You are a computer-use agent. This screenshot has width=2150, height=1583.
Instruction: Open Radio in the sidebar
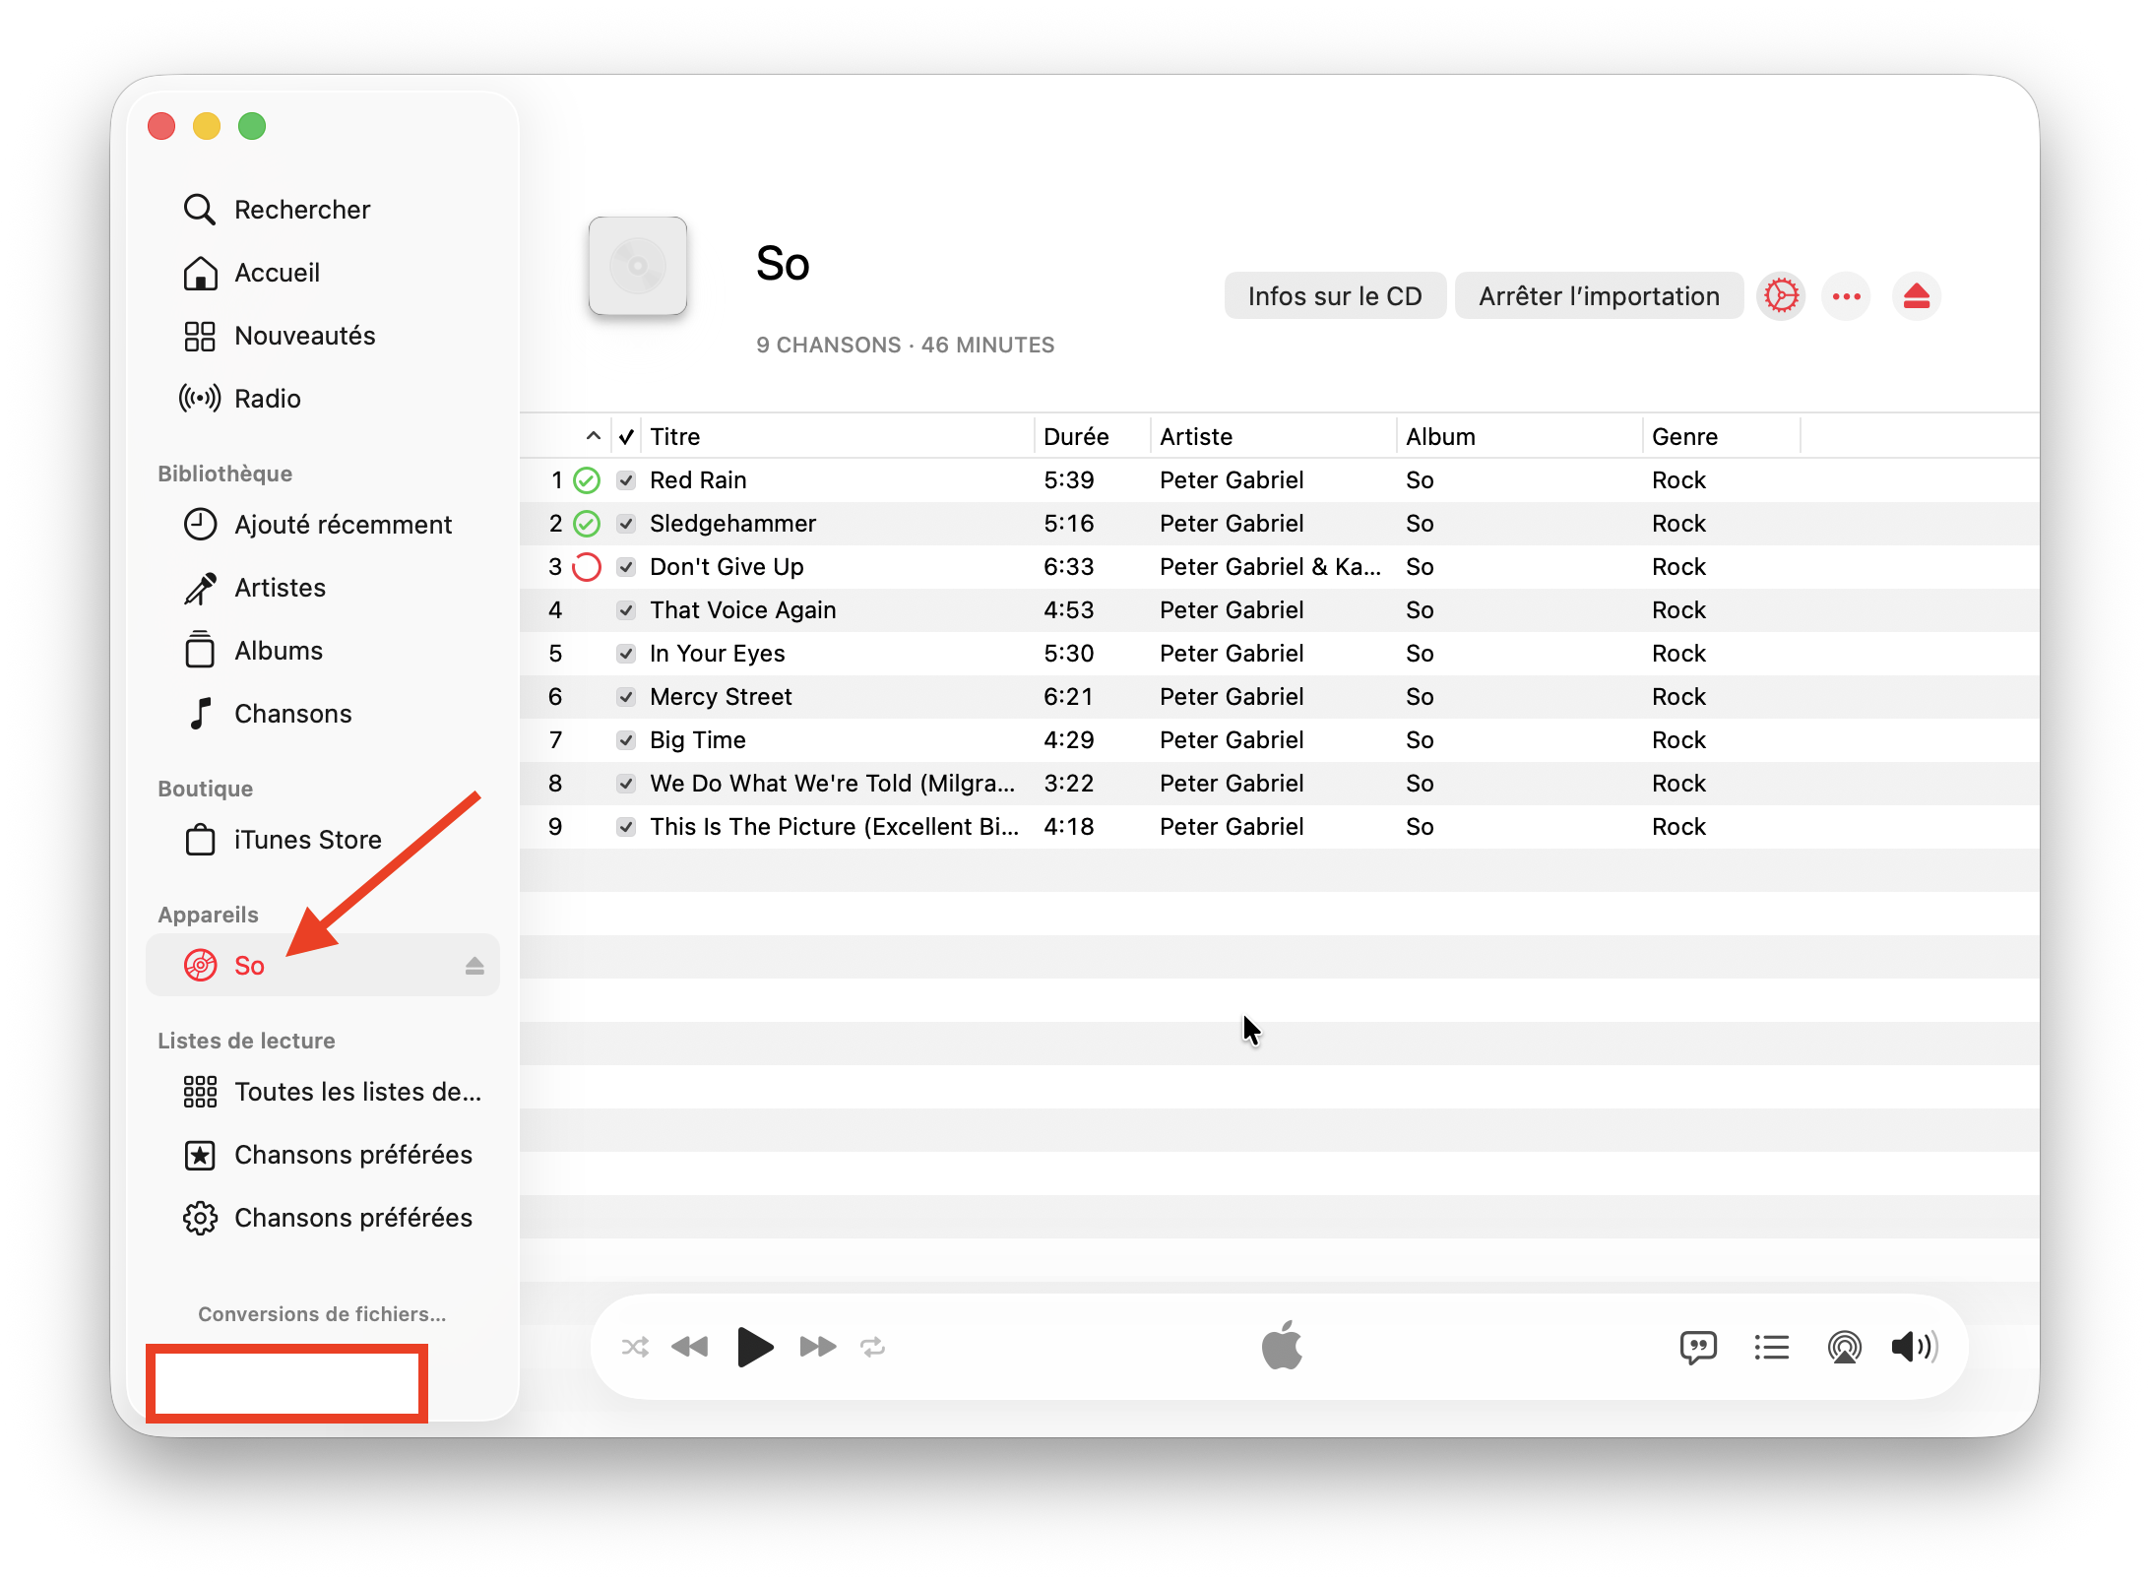click(267, 399)
